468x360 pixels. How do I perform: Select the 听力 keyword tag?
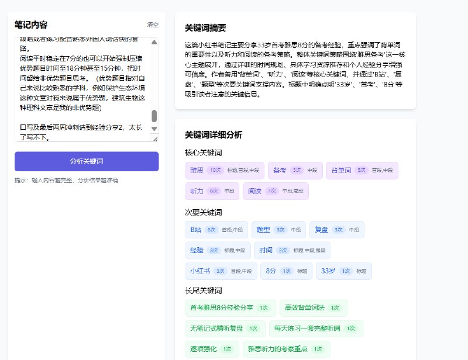pos(212,191)
